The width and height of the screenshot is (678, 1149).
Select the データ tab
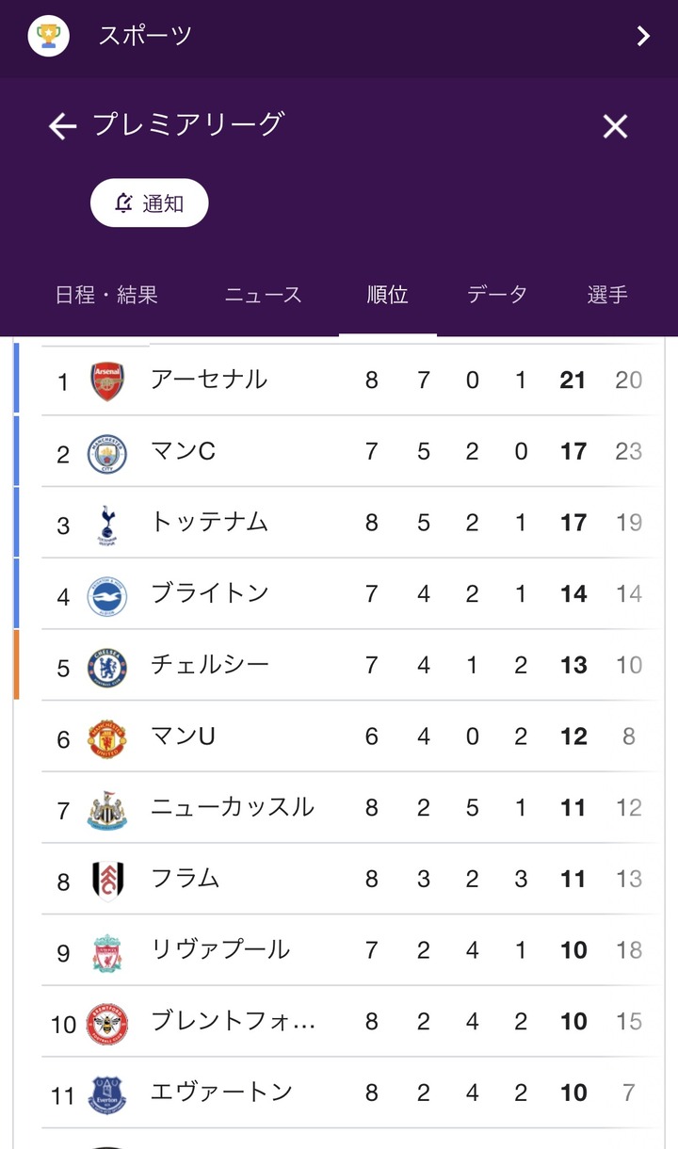pos(497,295)
